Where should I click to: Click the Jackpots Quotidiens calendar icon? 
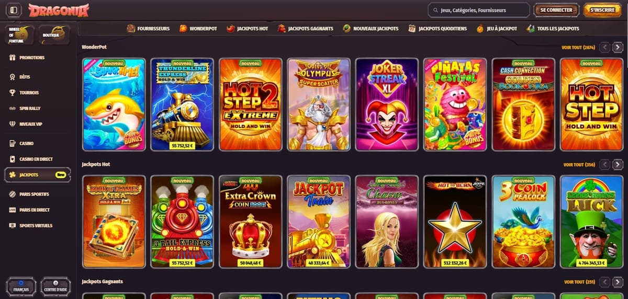pos(412,28)
